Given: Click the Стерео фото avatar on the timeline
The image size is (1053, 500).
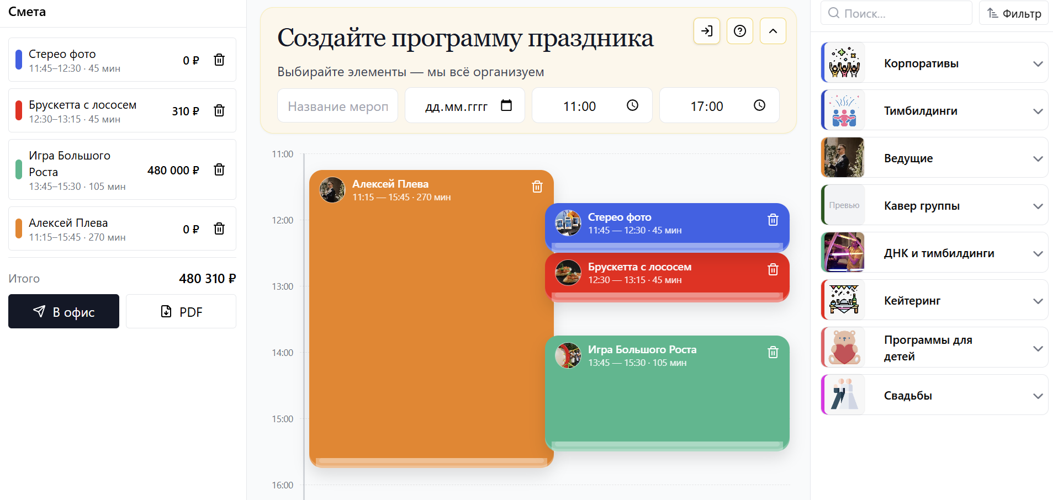Looking at the screenshot, I should (568, 223).
